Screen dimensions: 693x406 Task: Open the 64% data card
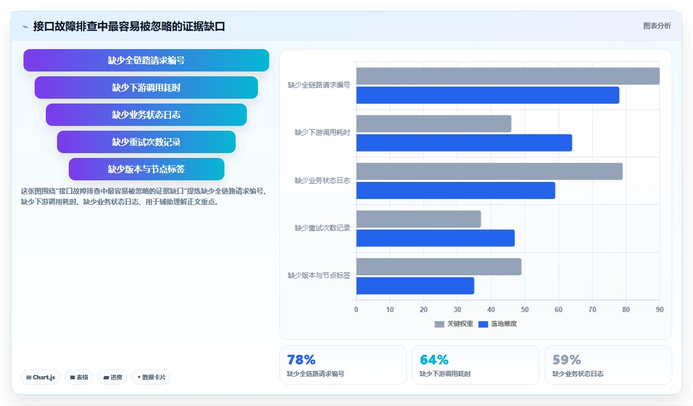[x=476, y=365]
